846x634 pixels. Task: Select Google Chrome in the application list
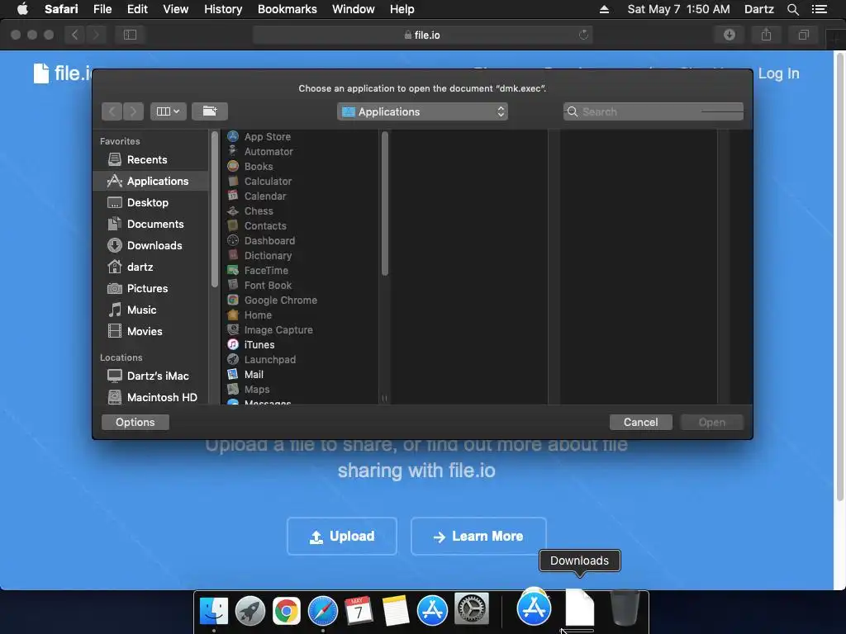click(x=300, y=300)
